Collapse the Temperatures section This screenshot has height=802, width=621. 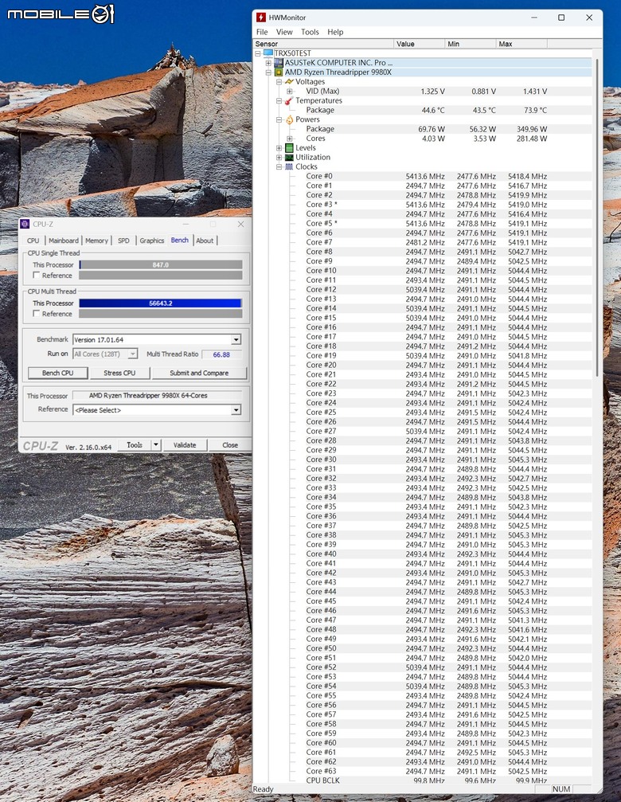pyautogui.click(x=279, y=100)
